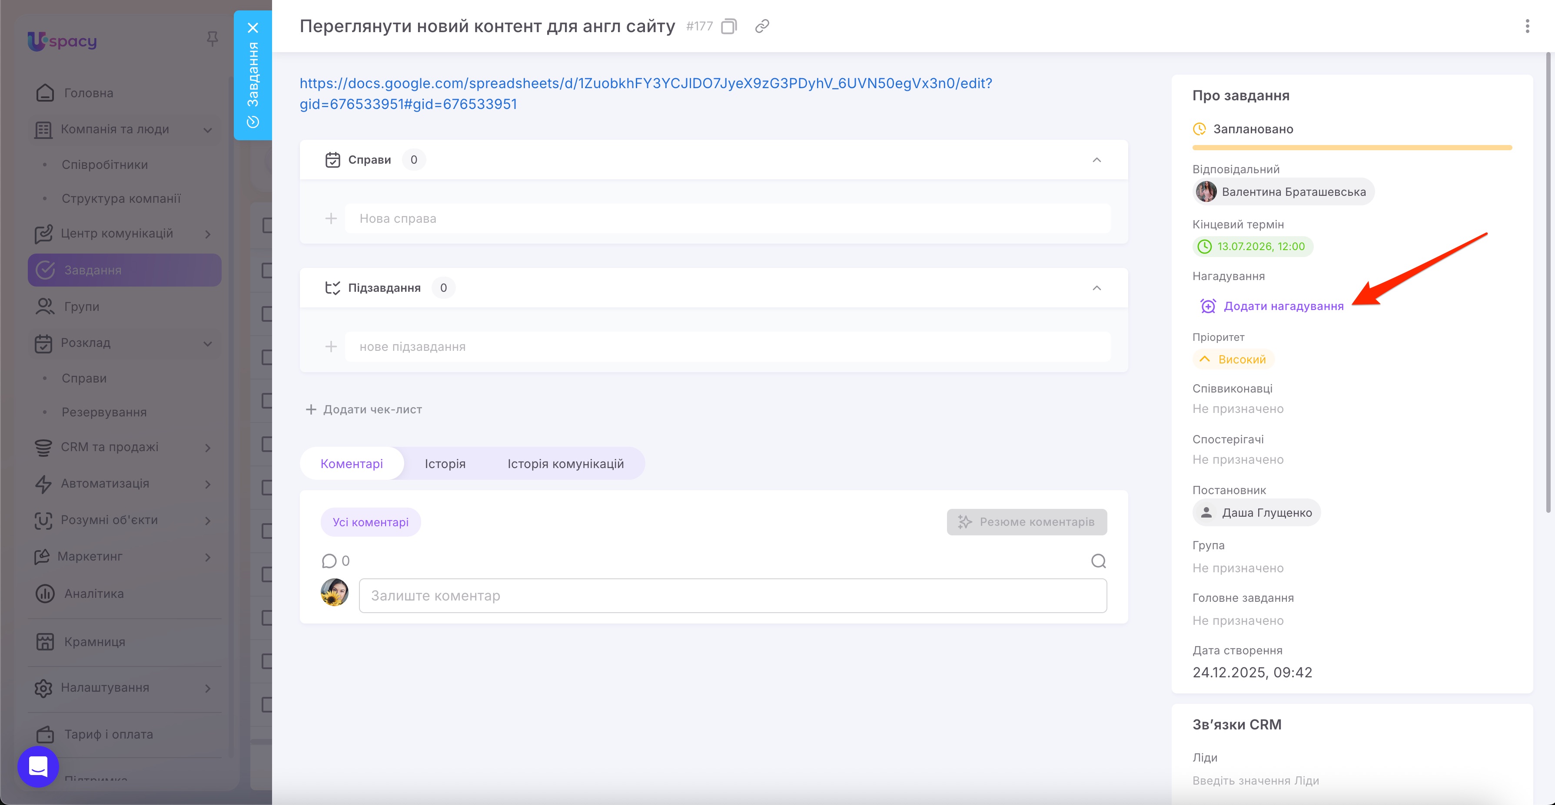1555x805 pixels.
Task: Copy the task title using copy icon
Action: (x=729, y=26)
